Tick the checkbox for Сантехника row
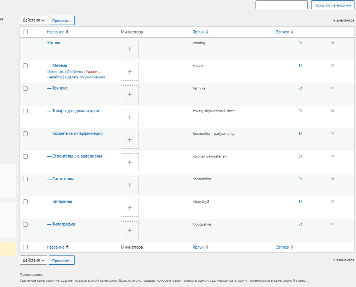Image resolution: width=356 pixels, height=287 pixels. pos(25,179)
